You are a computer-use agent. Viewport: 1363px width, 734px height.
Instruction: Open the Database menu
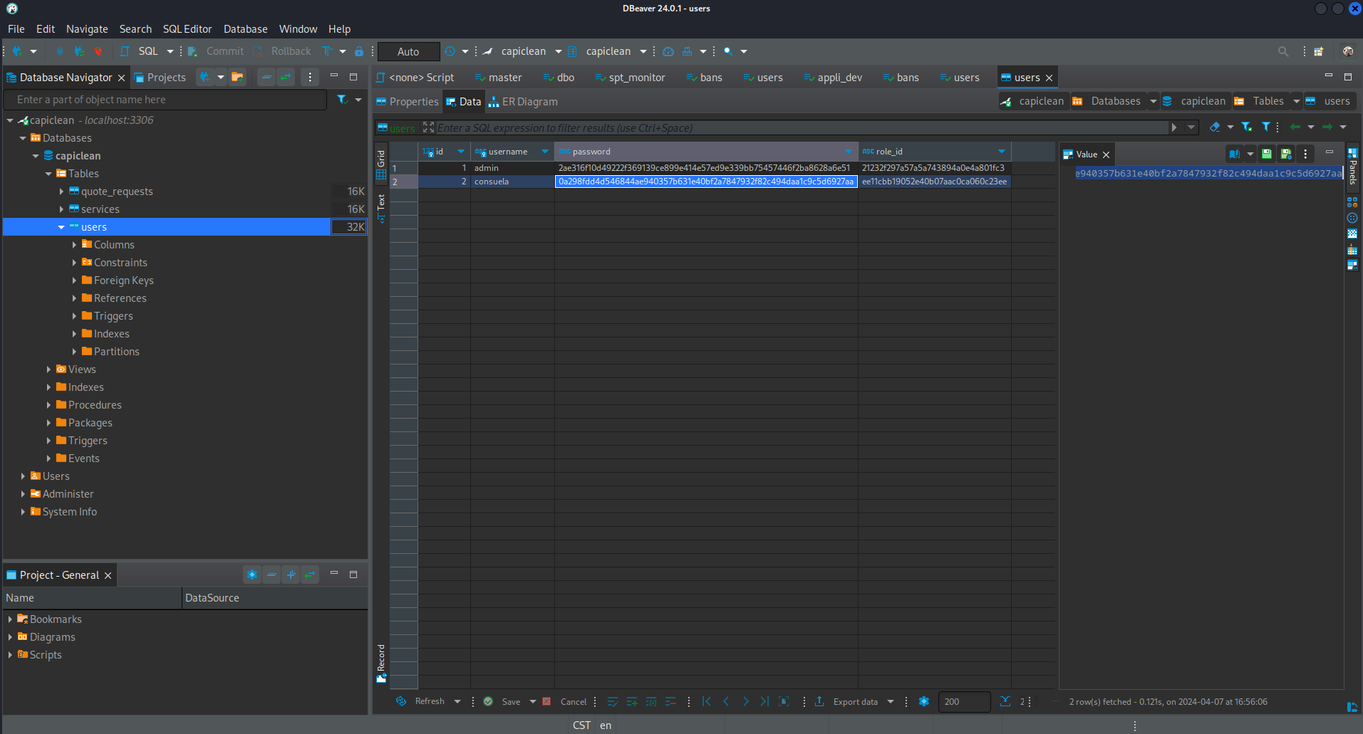pyautogui.click(x=246, y=29)
